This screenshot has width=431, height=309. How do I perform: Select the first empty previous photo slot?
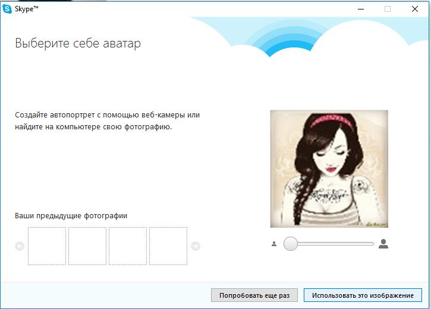coord(47,246)
